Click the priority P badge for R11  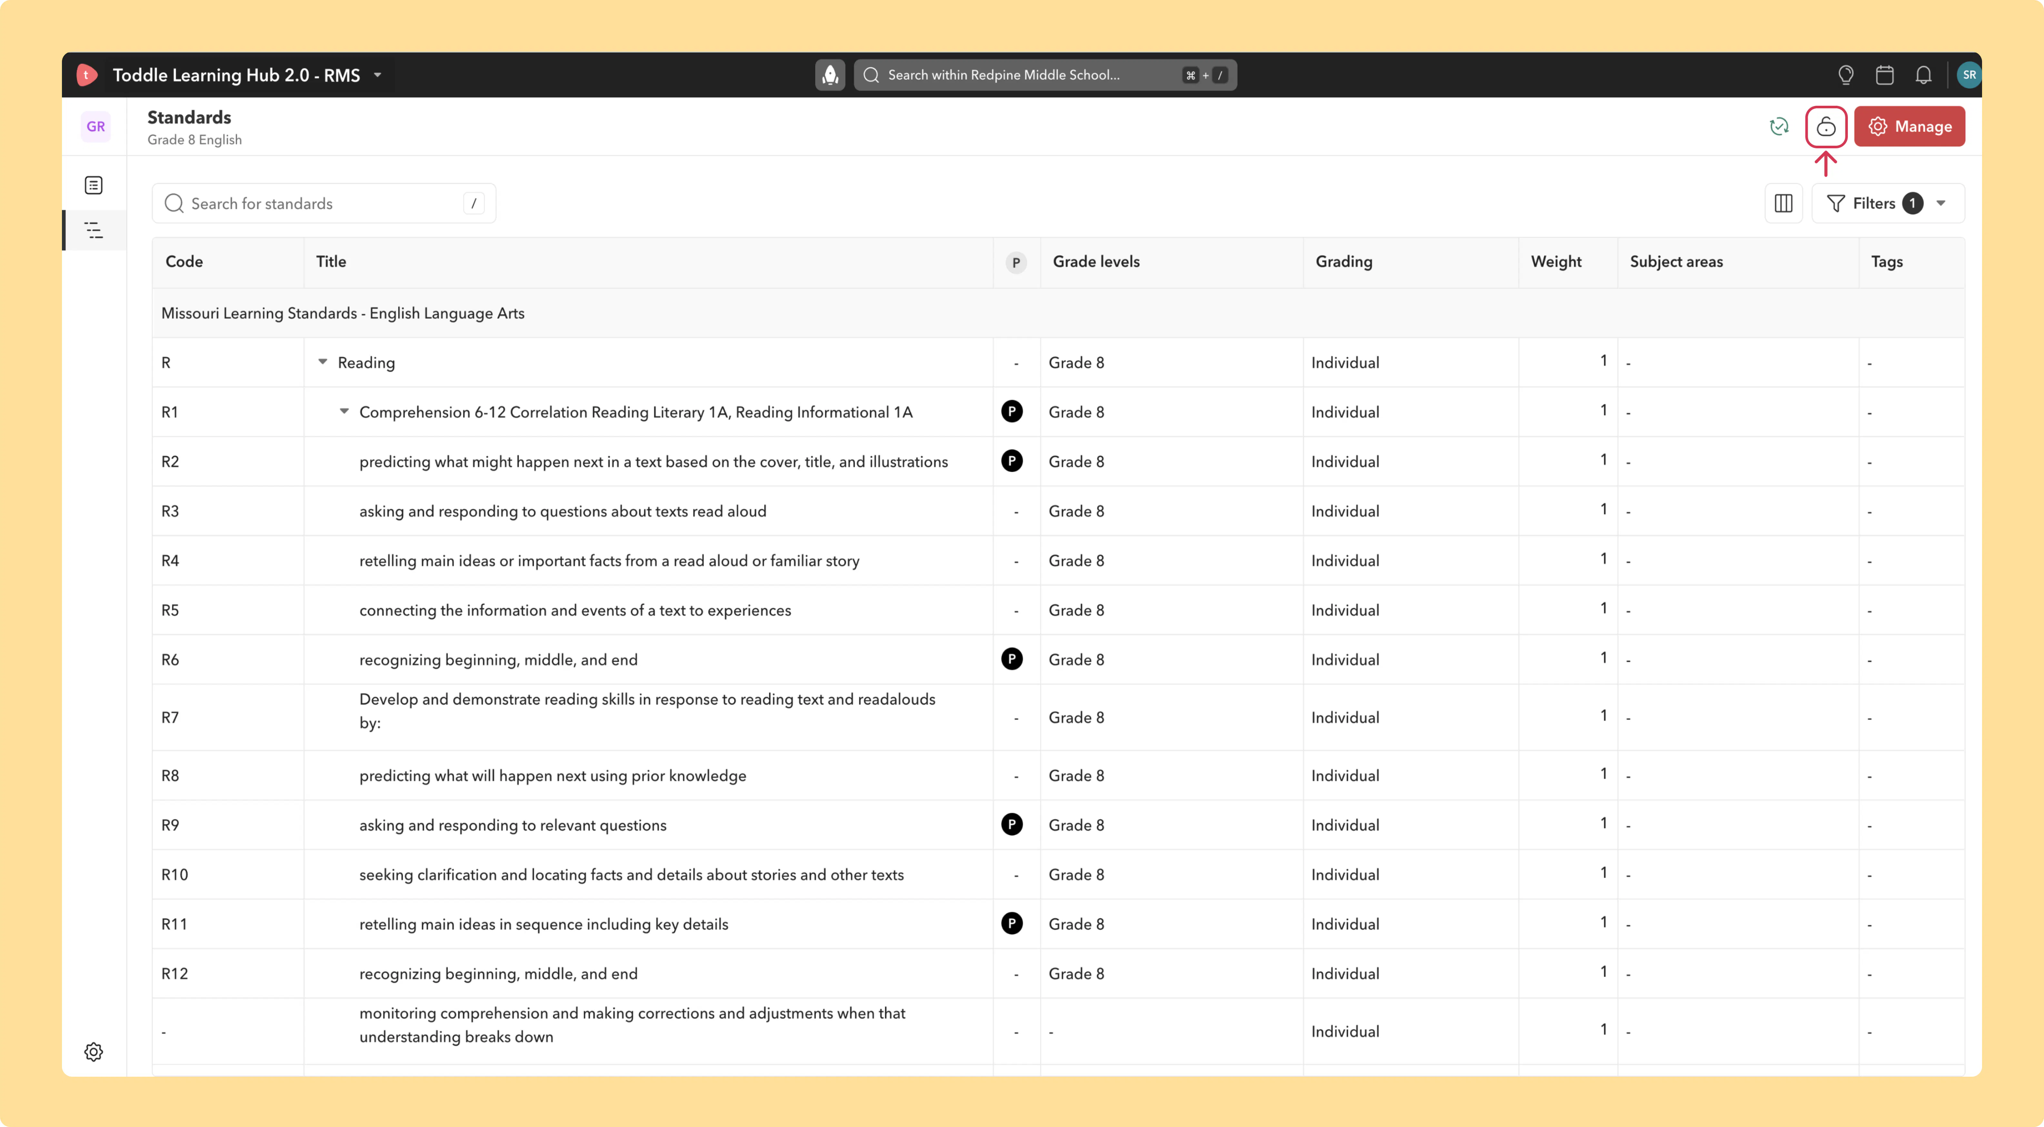point(1012,923)
